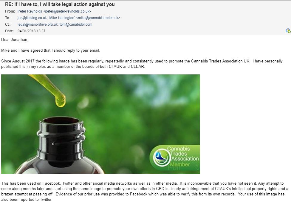
Task: Click the embedded CBD bottle image
Action: coord(100,124)
